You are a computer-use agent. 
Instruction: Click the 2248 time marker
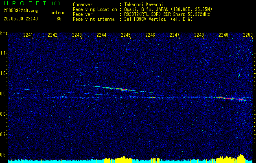(199, 35)
